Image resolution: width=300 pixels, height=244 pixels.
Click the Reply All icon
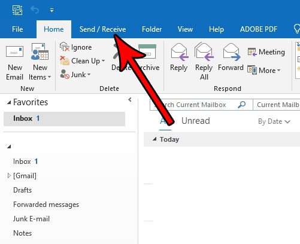pyautogui.click(x=204, y=51)
